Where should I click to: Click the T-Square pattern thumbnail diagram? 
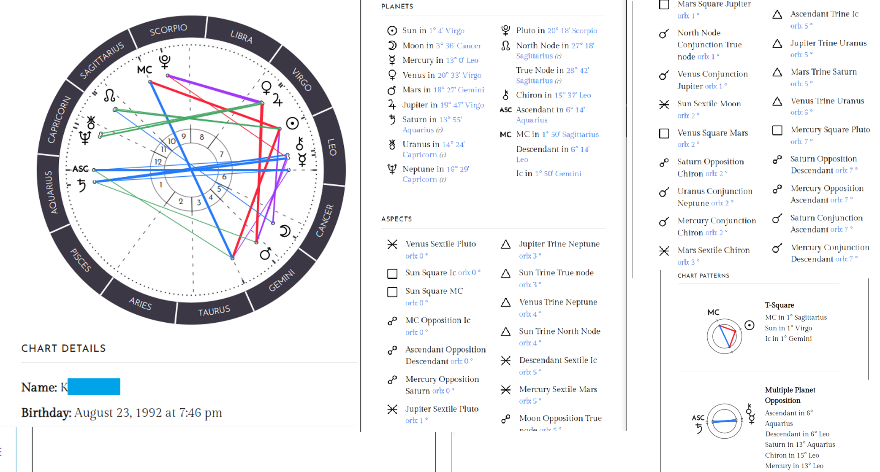pos(725,336)
